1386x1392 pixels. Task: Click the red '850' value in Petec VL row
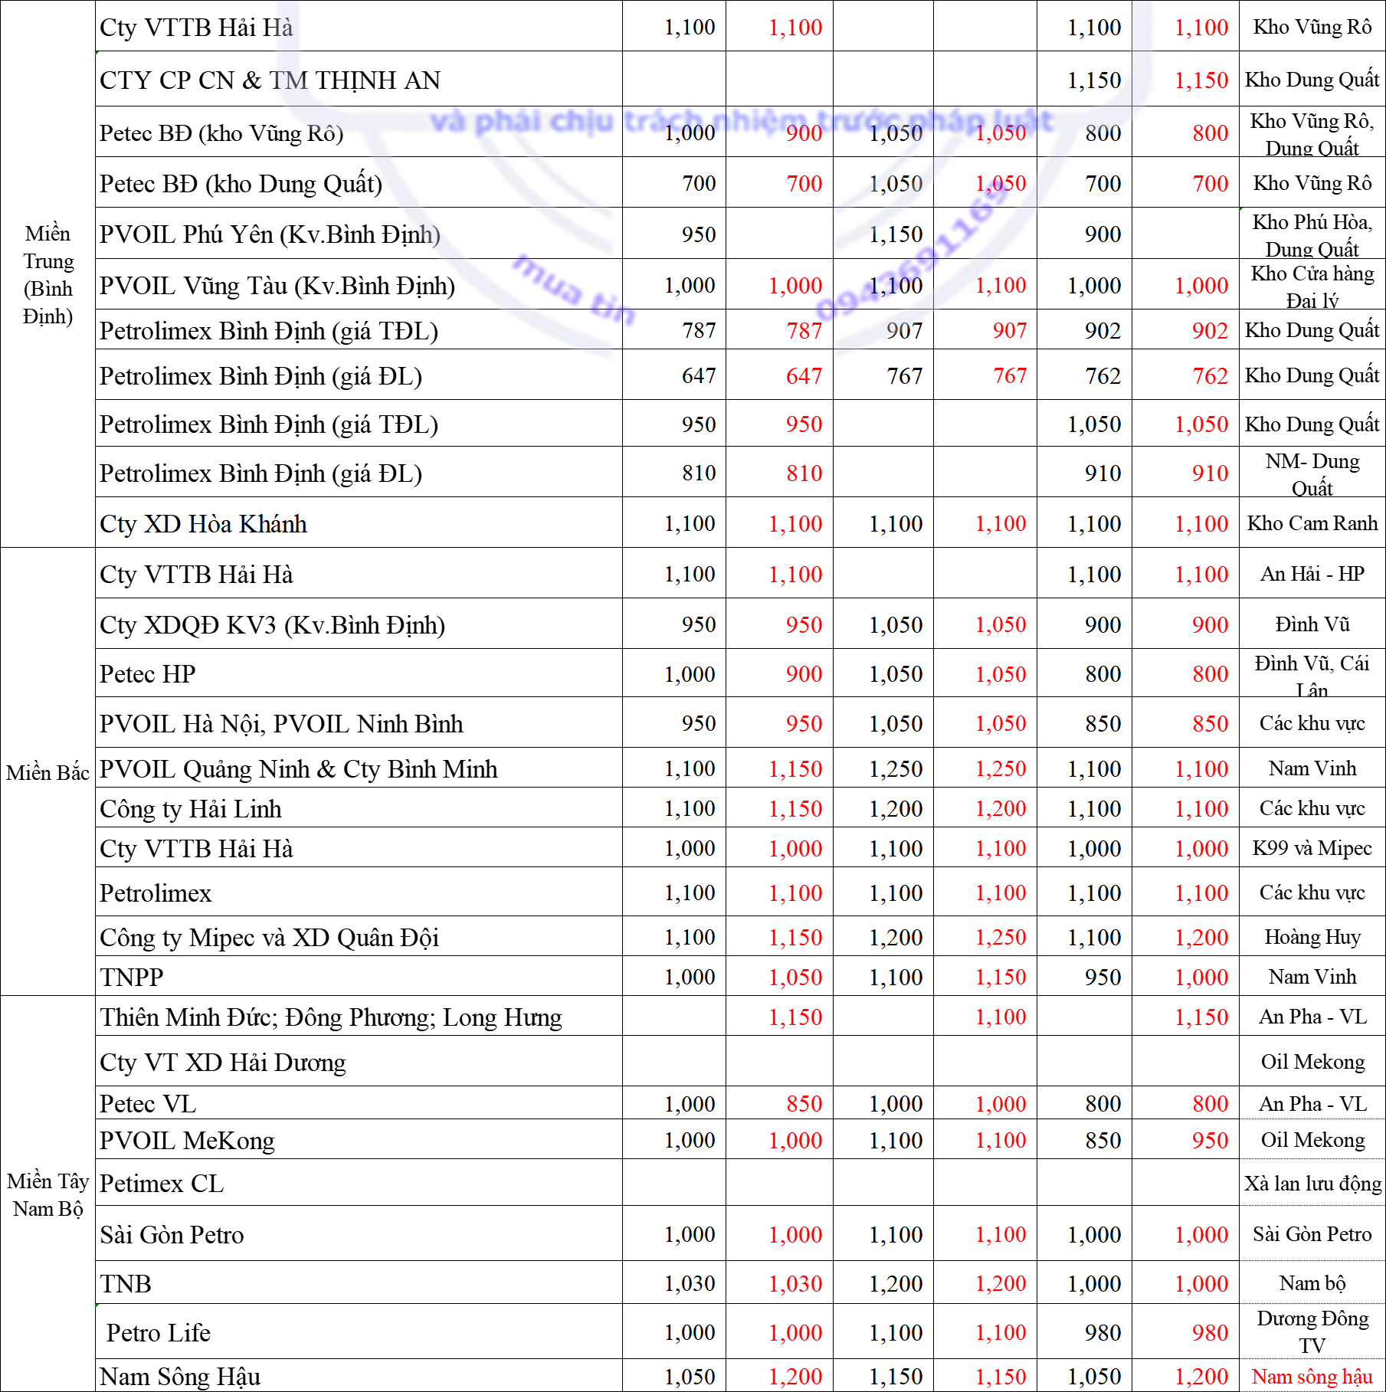pyautogui.click(x=804, y=1103)
